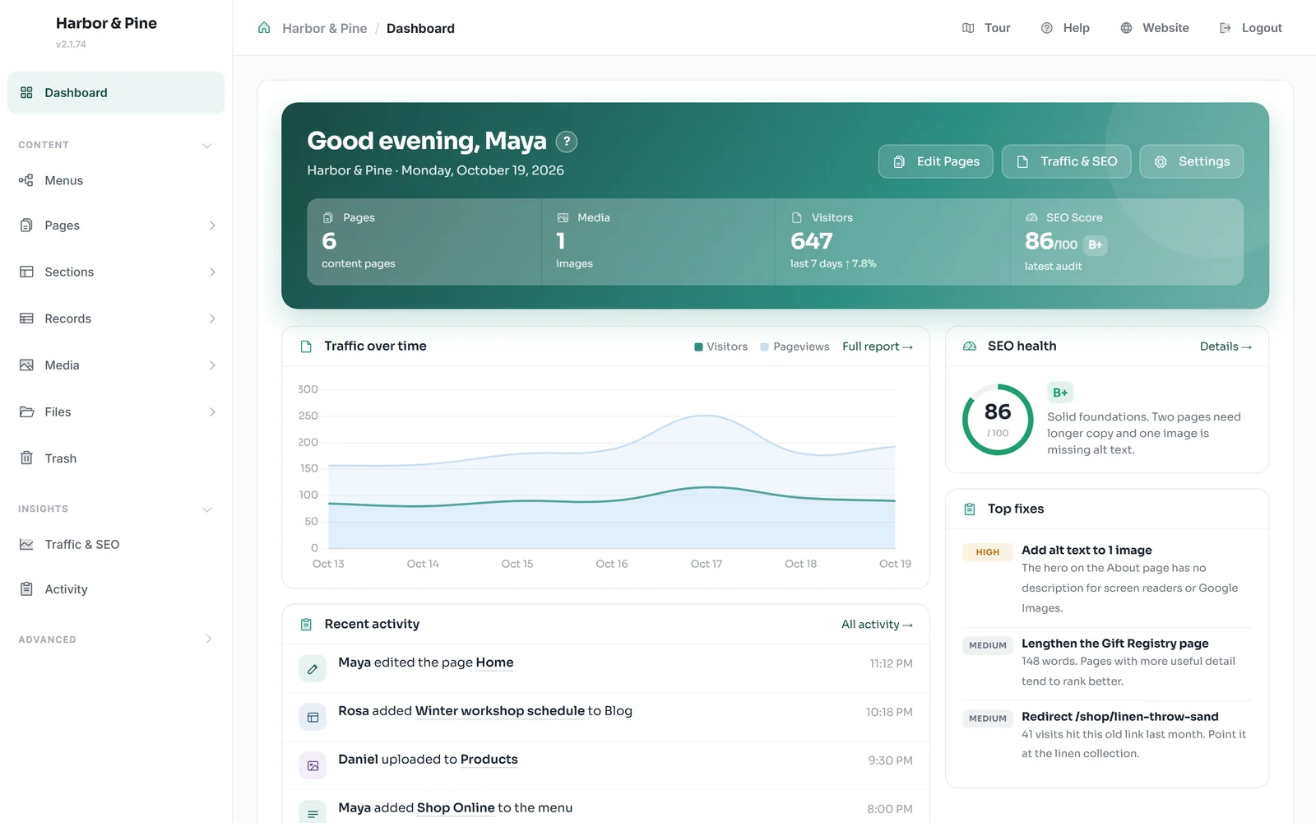Collapse the INSIGHTS section chevron
1316x823 pixels.
[207, 509]
